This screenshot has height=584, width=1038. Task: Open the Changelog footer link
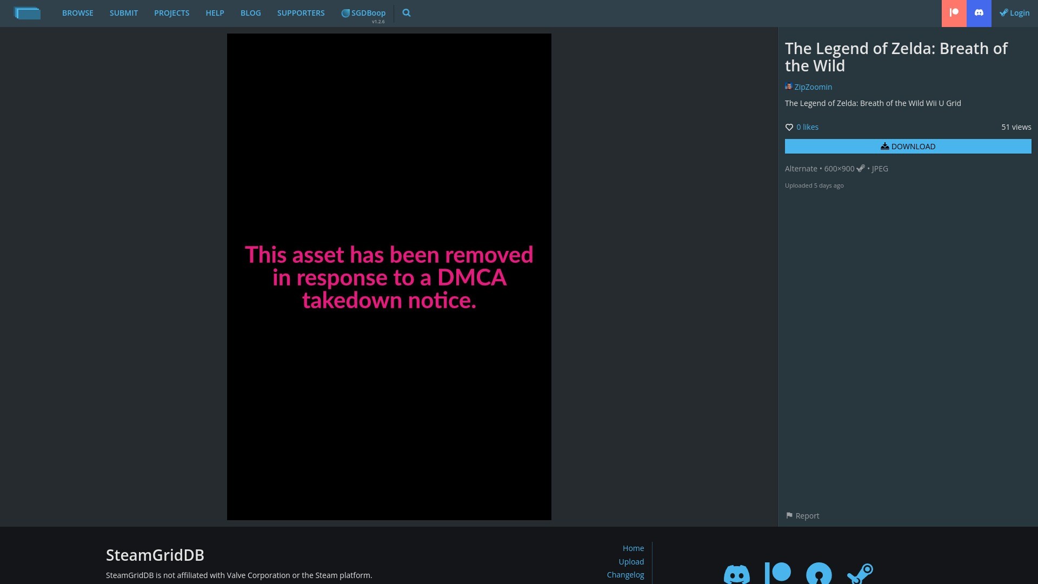click(626, 575)
